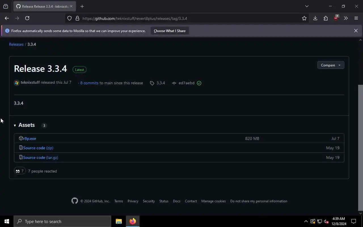Open the Windows notification center

(354, 221)
